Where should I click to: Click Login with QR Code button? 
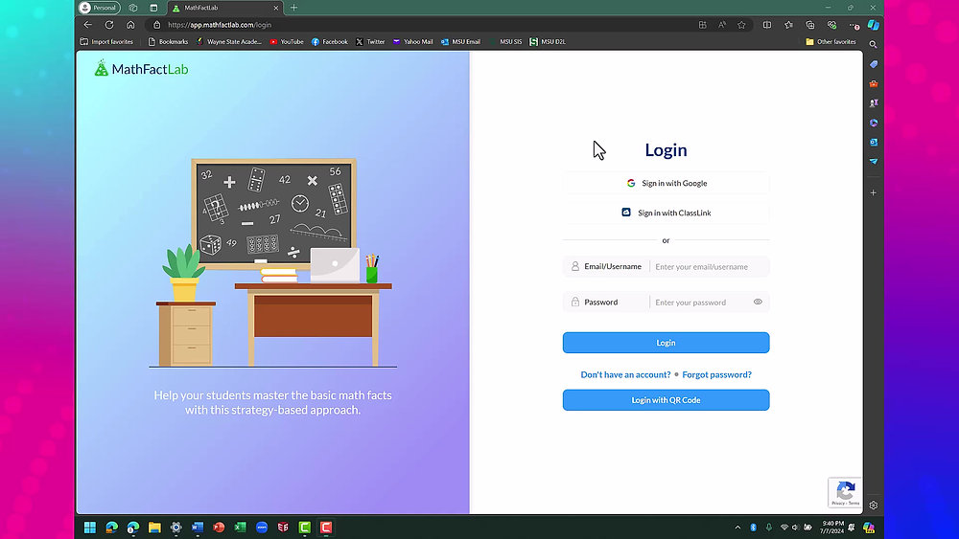coord(667,400)
